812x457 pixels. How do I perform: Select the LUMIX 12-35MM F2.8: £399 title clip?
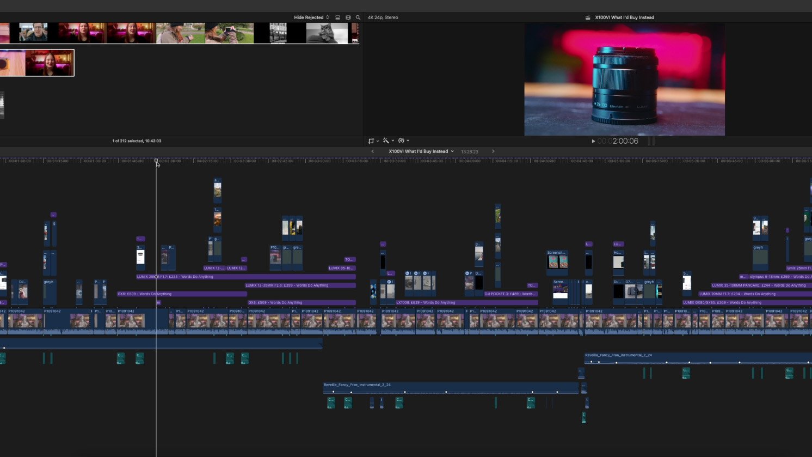pos(300,285)
